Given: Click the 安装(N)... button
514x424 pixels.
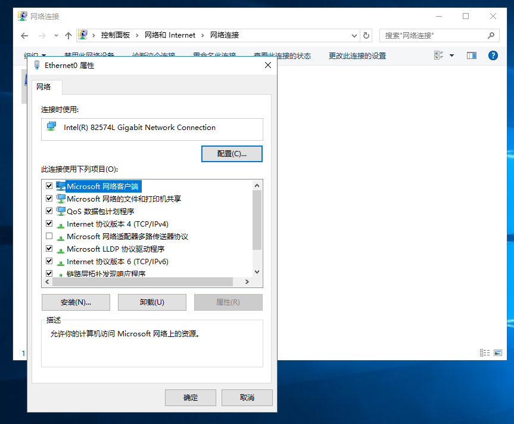Looking at the screenshot, I should tap(76, 302).
